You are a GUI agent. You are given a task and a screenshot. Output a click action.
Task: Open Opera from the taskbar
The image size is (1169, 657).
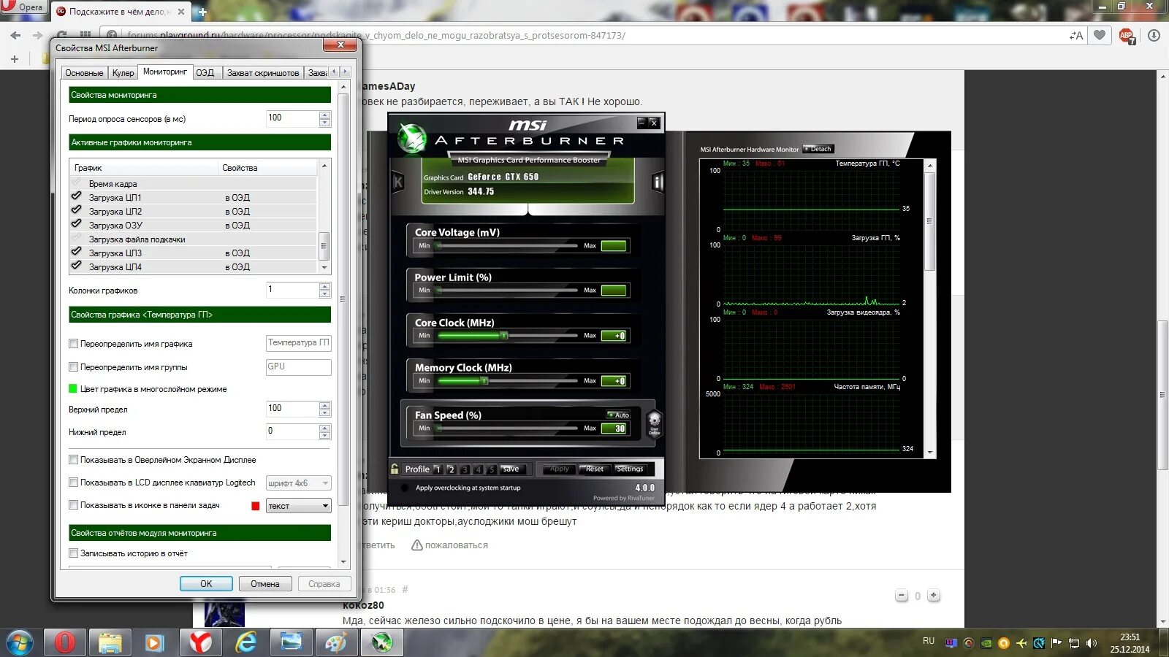65,642
